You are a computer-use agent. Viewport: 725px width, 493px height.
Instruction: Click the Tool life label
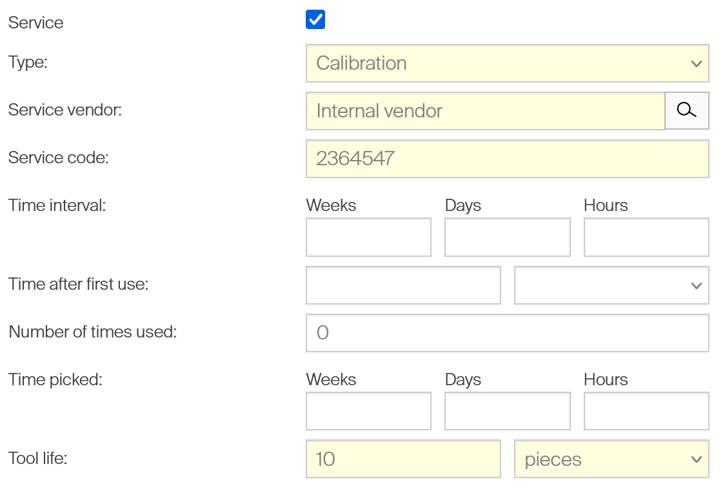tap(38, 458)
